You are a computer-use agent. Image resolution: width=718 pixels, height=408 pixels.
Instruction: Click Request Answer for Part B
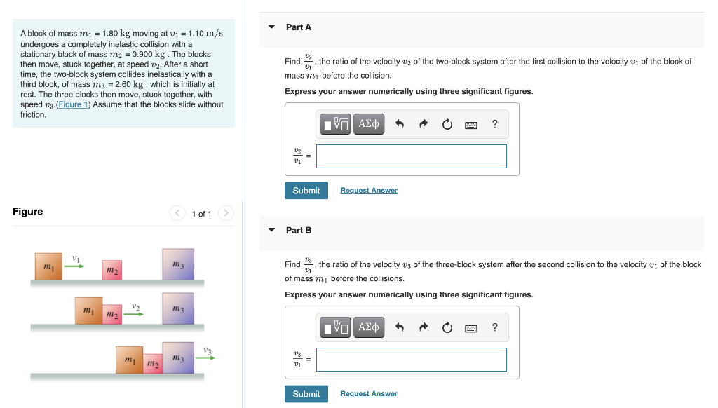pos(368,393)
